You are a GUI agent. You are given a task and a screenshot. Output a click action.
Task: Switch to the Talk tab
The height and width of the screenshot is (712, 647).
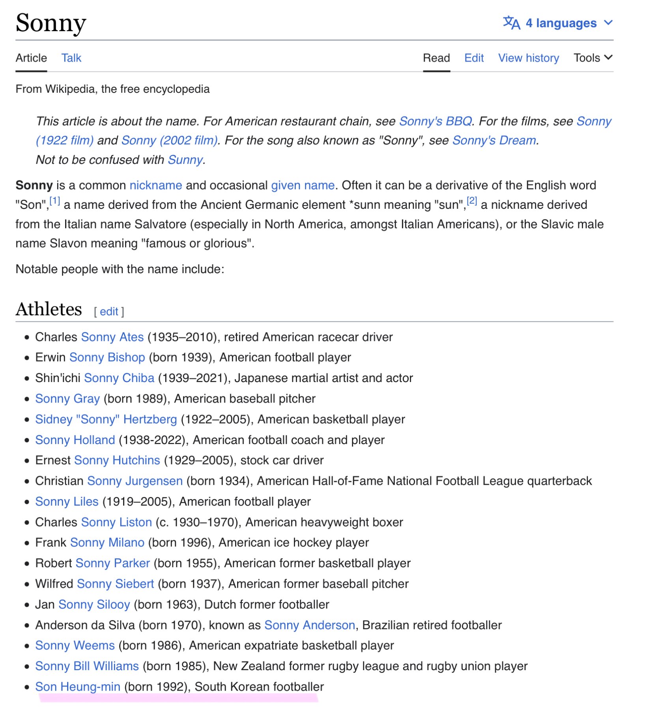pyautogui.click(x=71, y=58)
